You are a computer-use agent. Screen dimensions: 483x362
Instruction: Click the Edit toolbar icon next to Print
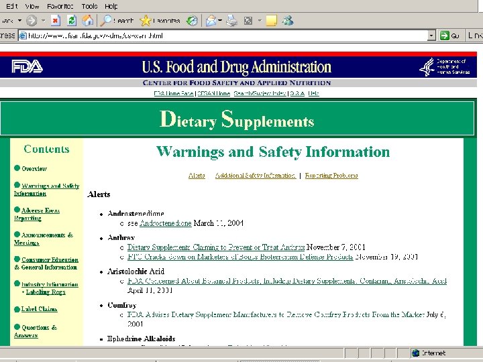point(248,21)
